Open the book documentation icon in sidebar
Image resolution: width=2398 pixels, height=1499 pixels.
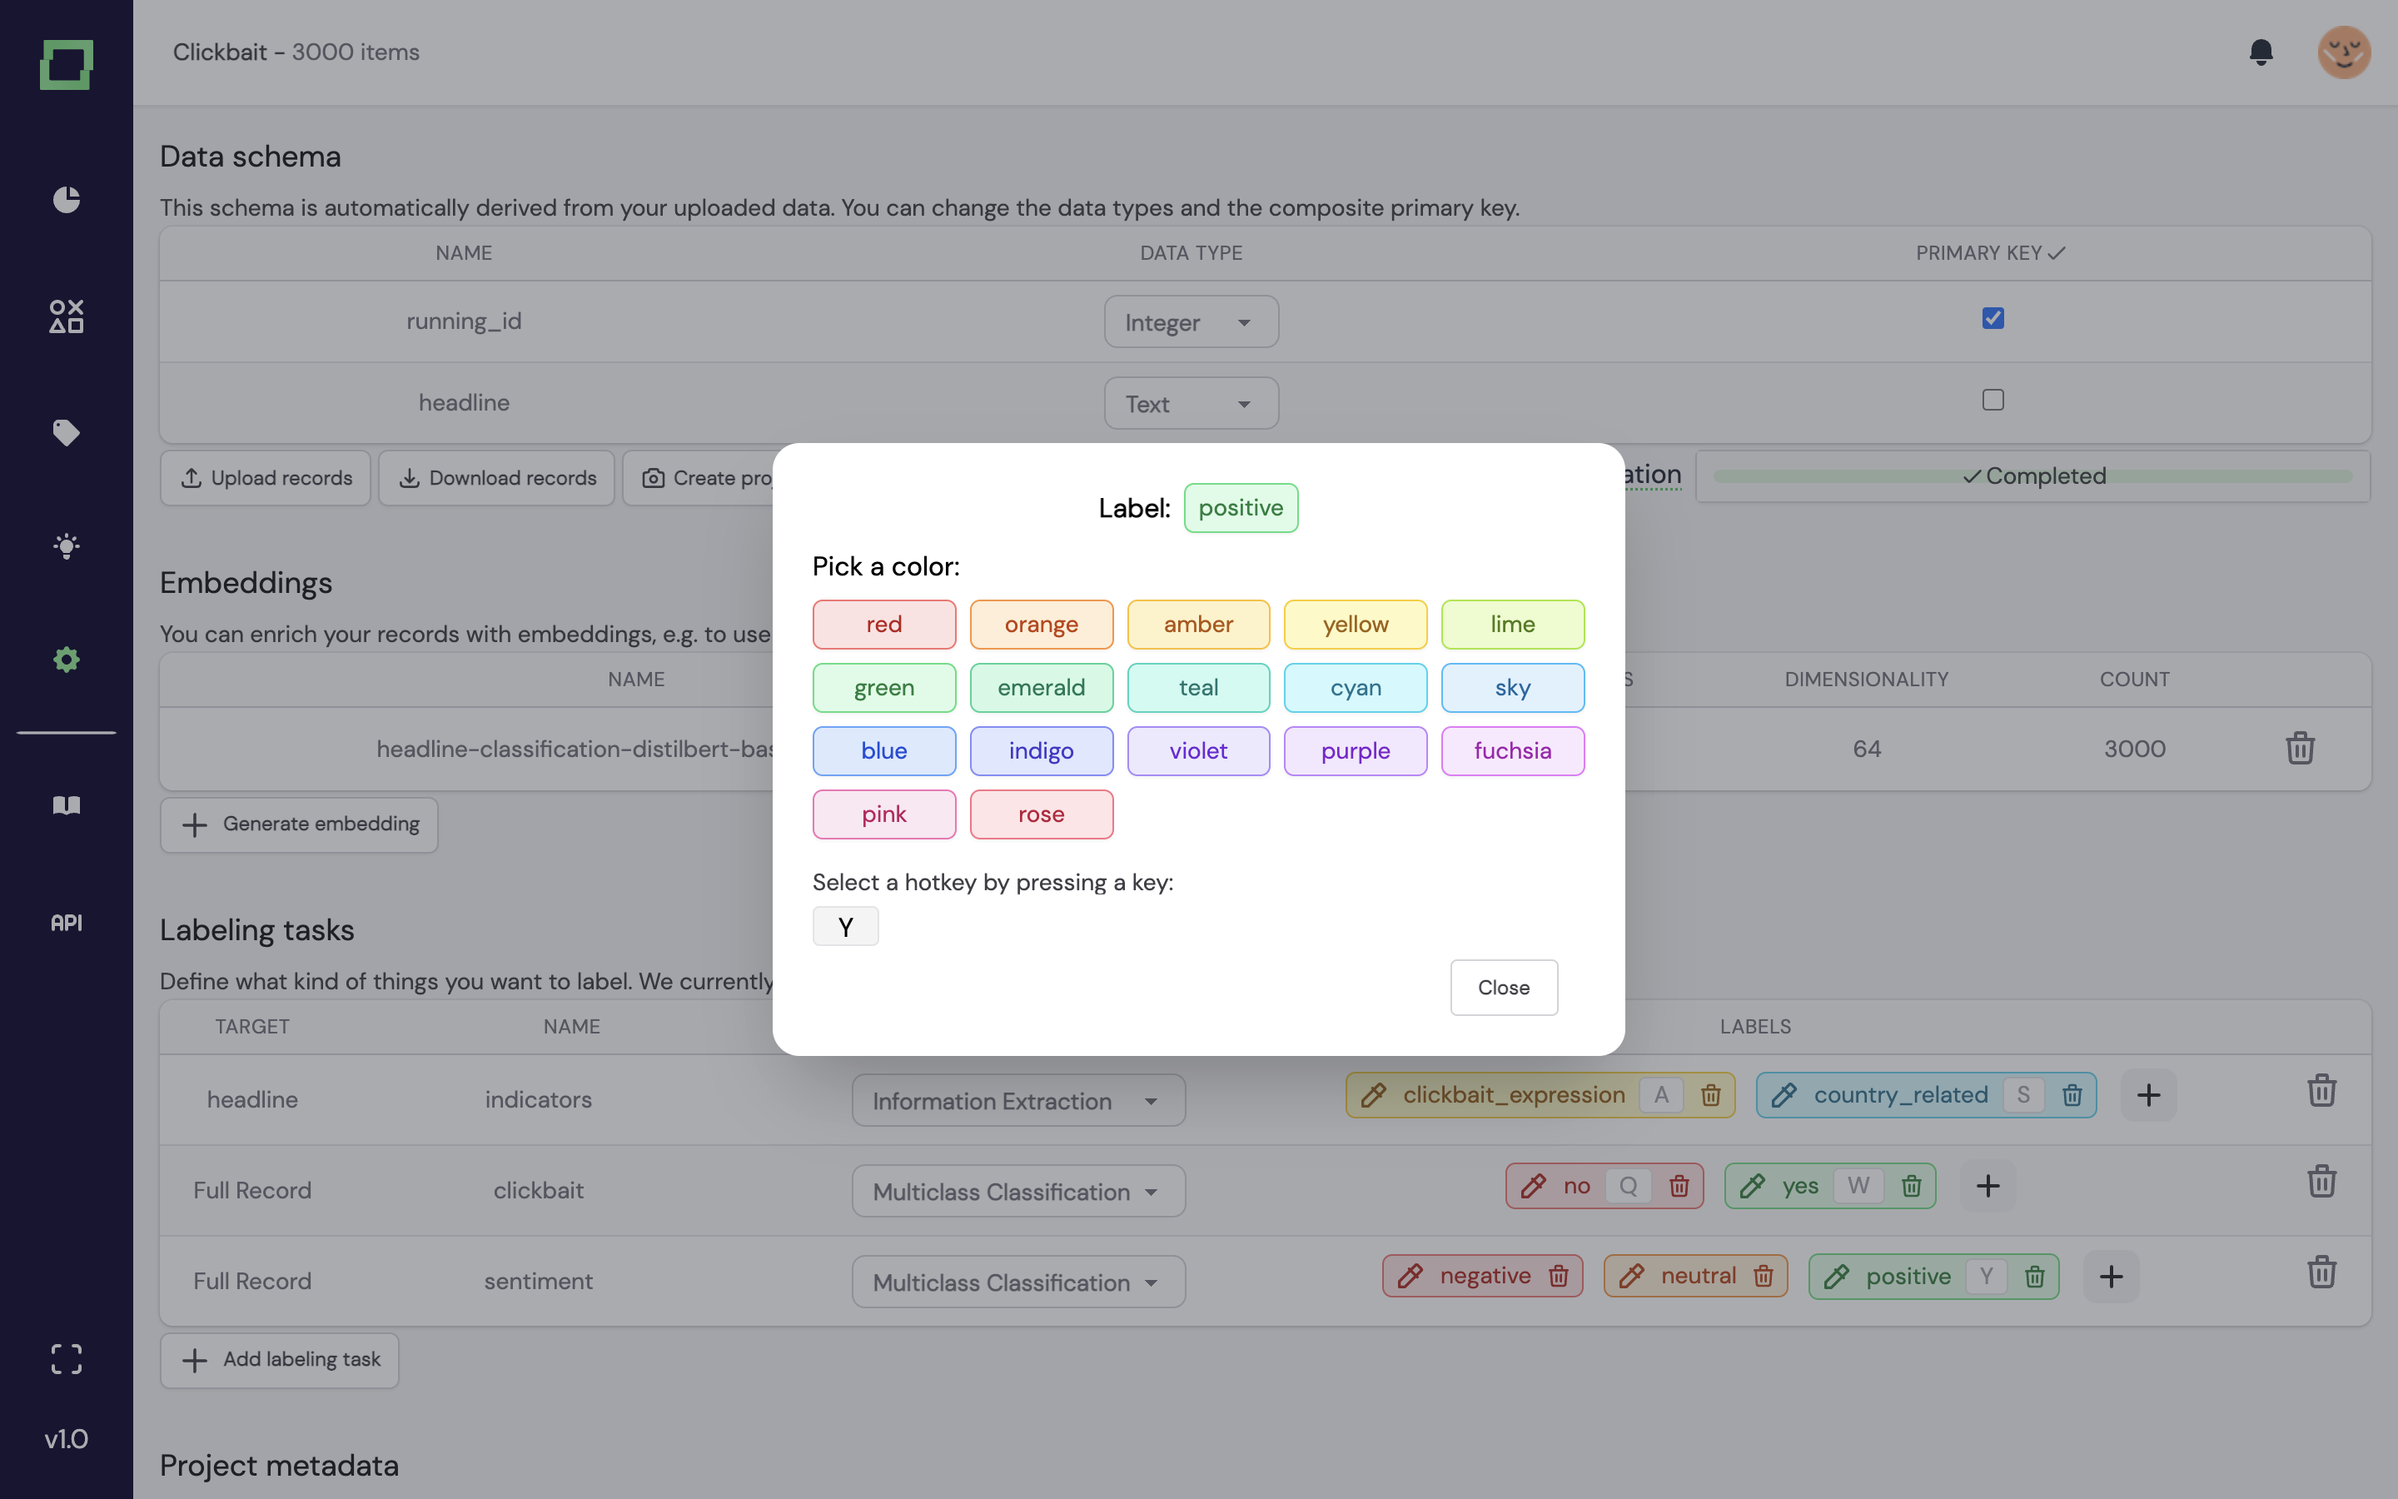pos(67,804)
